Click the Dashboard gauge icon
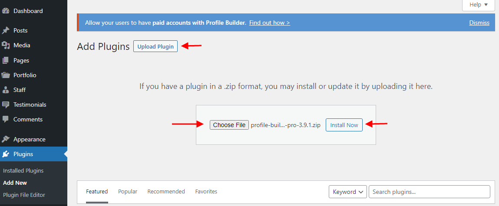The height and width of the screenshot is (206, 499). click(6, 11)
